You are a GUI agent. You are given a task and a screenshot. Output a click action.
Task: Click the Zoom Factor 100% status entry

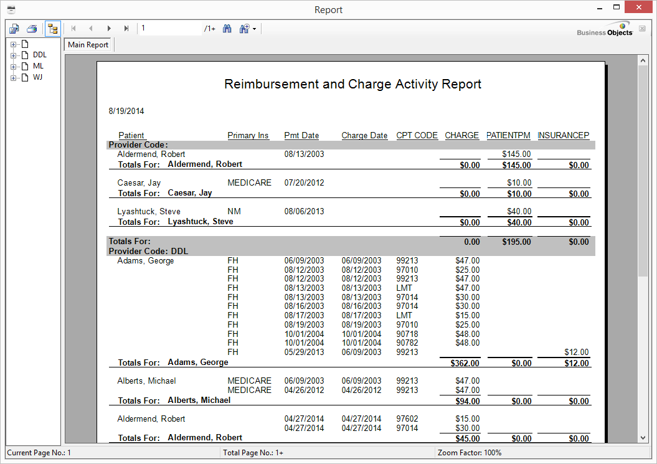pos(470,453)
